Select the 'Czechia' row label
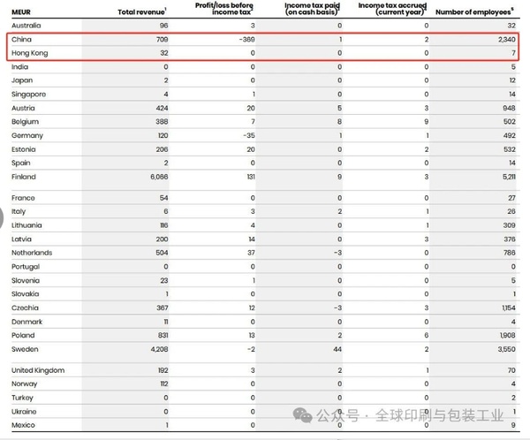This screenshot has height=440, width=530. pyautogui.click(x=25, y=308)
